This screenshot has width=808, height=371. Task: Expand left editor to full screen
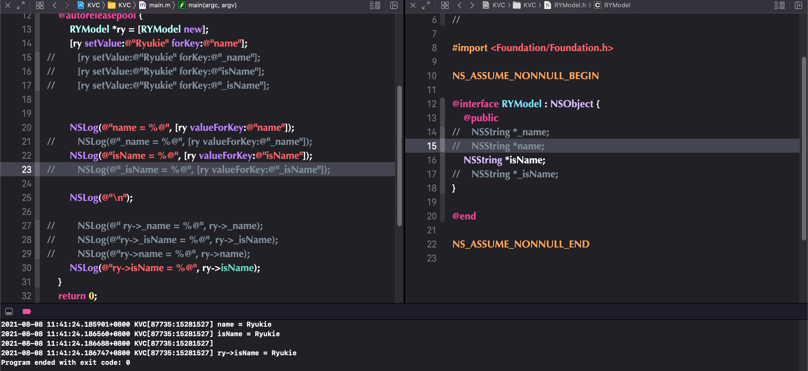tap(21, 5)
